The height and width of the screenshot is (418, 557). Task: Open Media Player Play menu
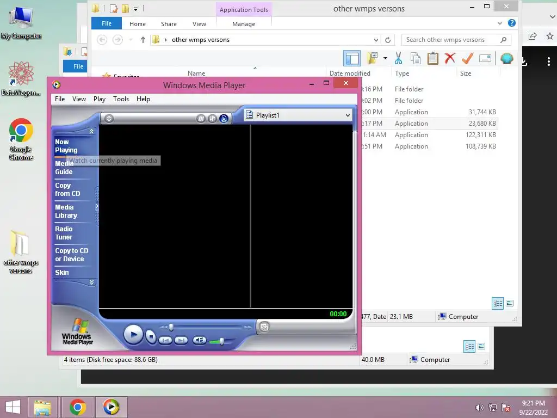click(x=100, y=99)
